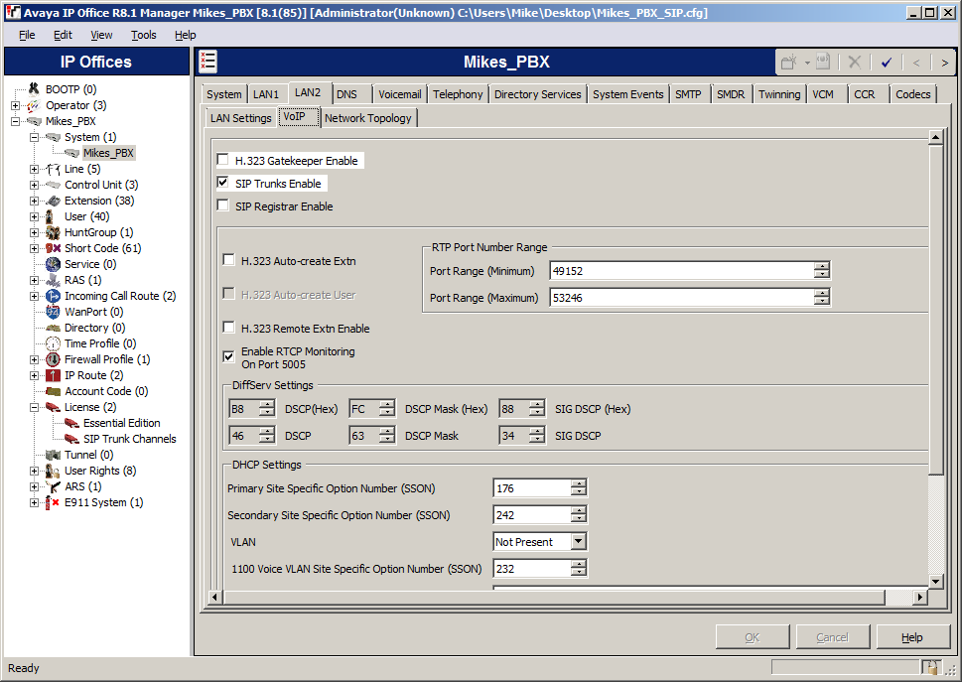Click the Account Code node icon
This screenshot has height=682, width=962.
tap(53, 391)
